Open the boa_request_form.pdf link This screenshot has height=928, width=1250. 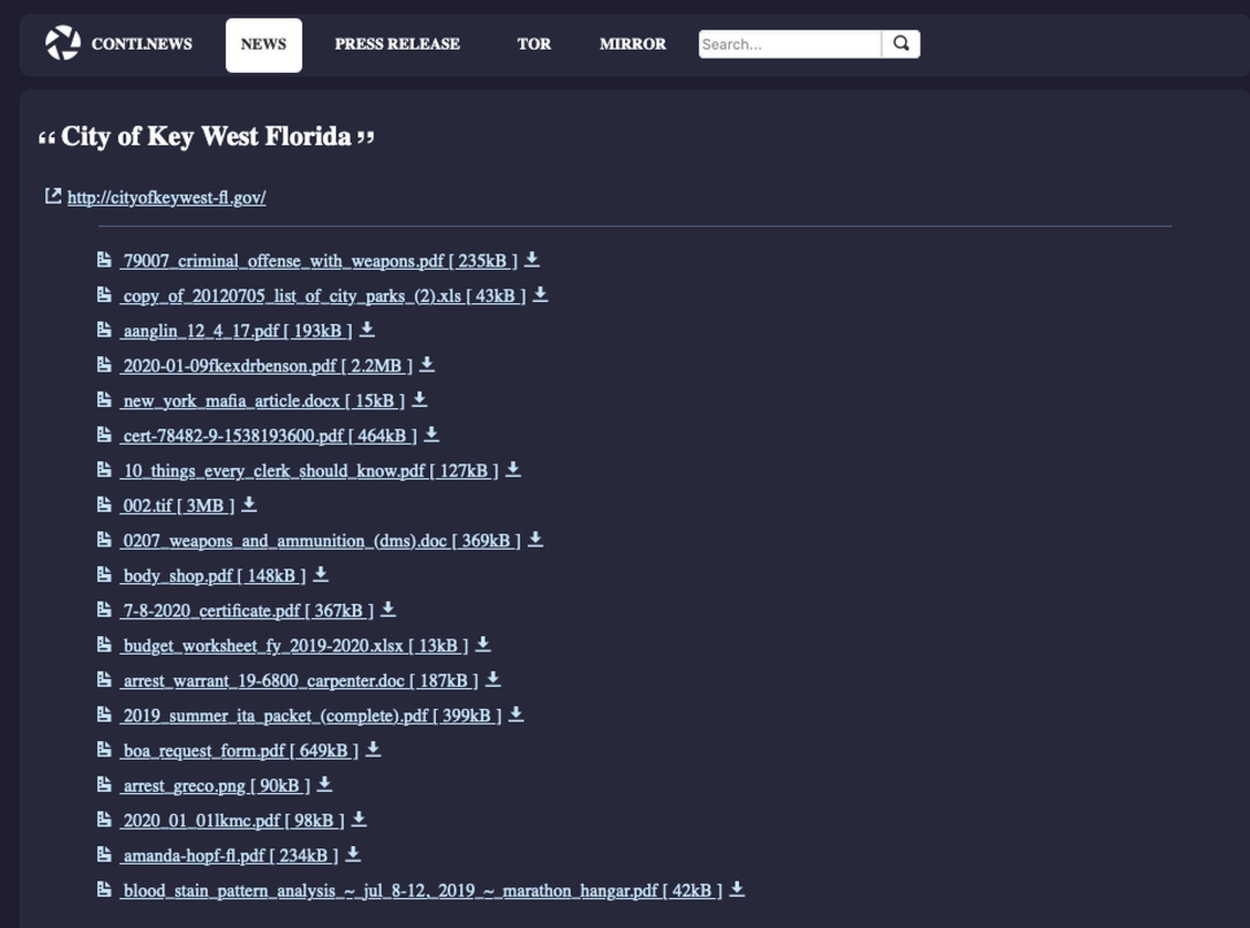pyautogui.click(x=239, y=751)
